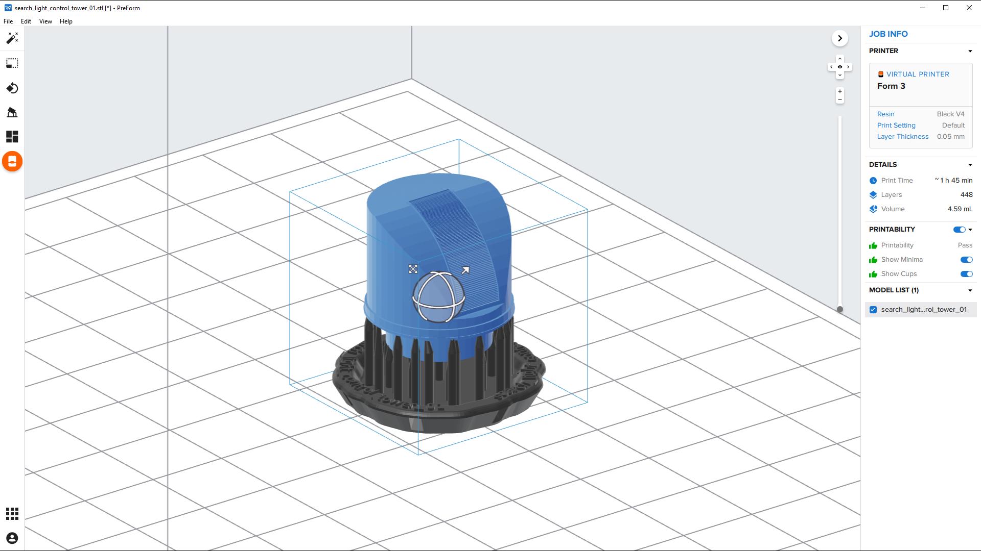Click the Layers stack icon
The image size is (981, 551).
pos(873,195)
